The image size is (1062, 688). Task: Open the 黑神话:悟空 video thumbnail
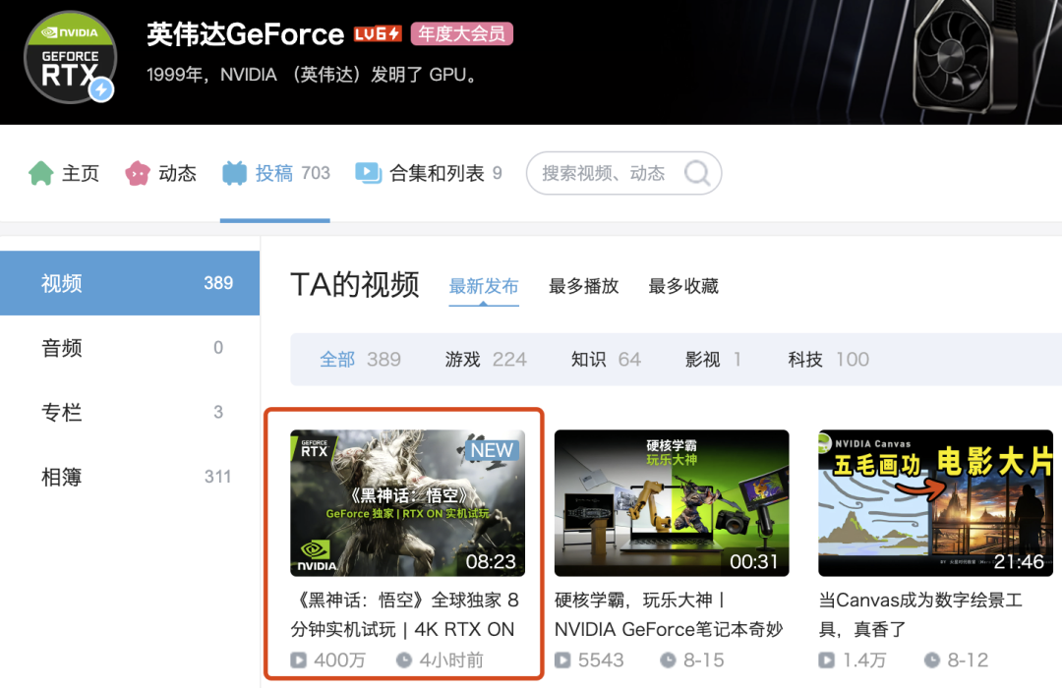(x=407, y=502)
